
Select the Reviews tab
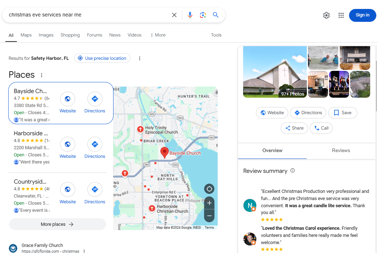coord(341,151)
